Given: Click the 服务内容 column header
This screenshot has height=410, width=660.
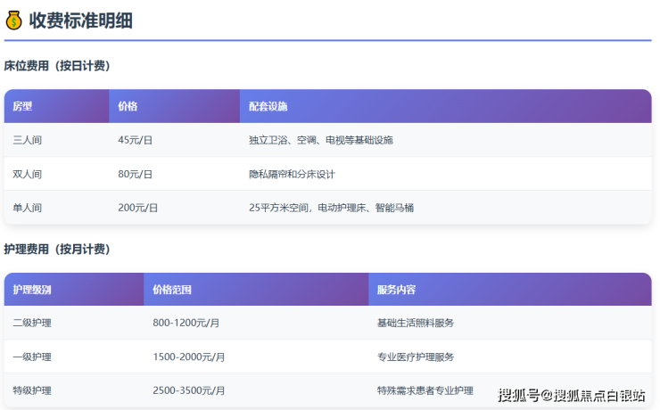Looking at the screenshot, I should (396, 290).
